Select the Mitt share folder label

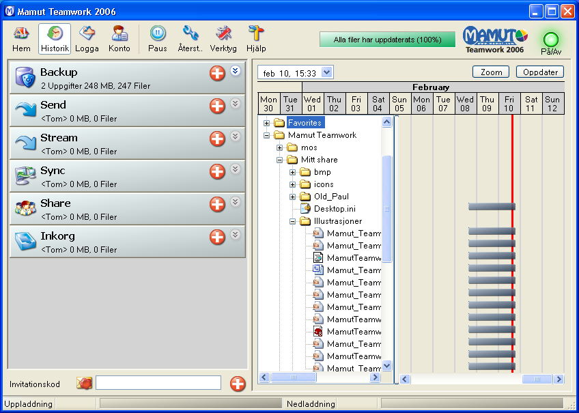coord(319,160)
